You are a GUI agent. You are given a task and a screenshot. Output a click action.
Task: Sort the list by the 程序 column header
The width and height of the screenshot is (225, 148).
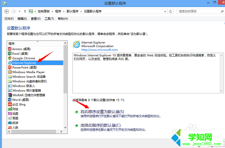tap(35, 44)
